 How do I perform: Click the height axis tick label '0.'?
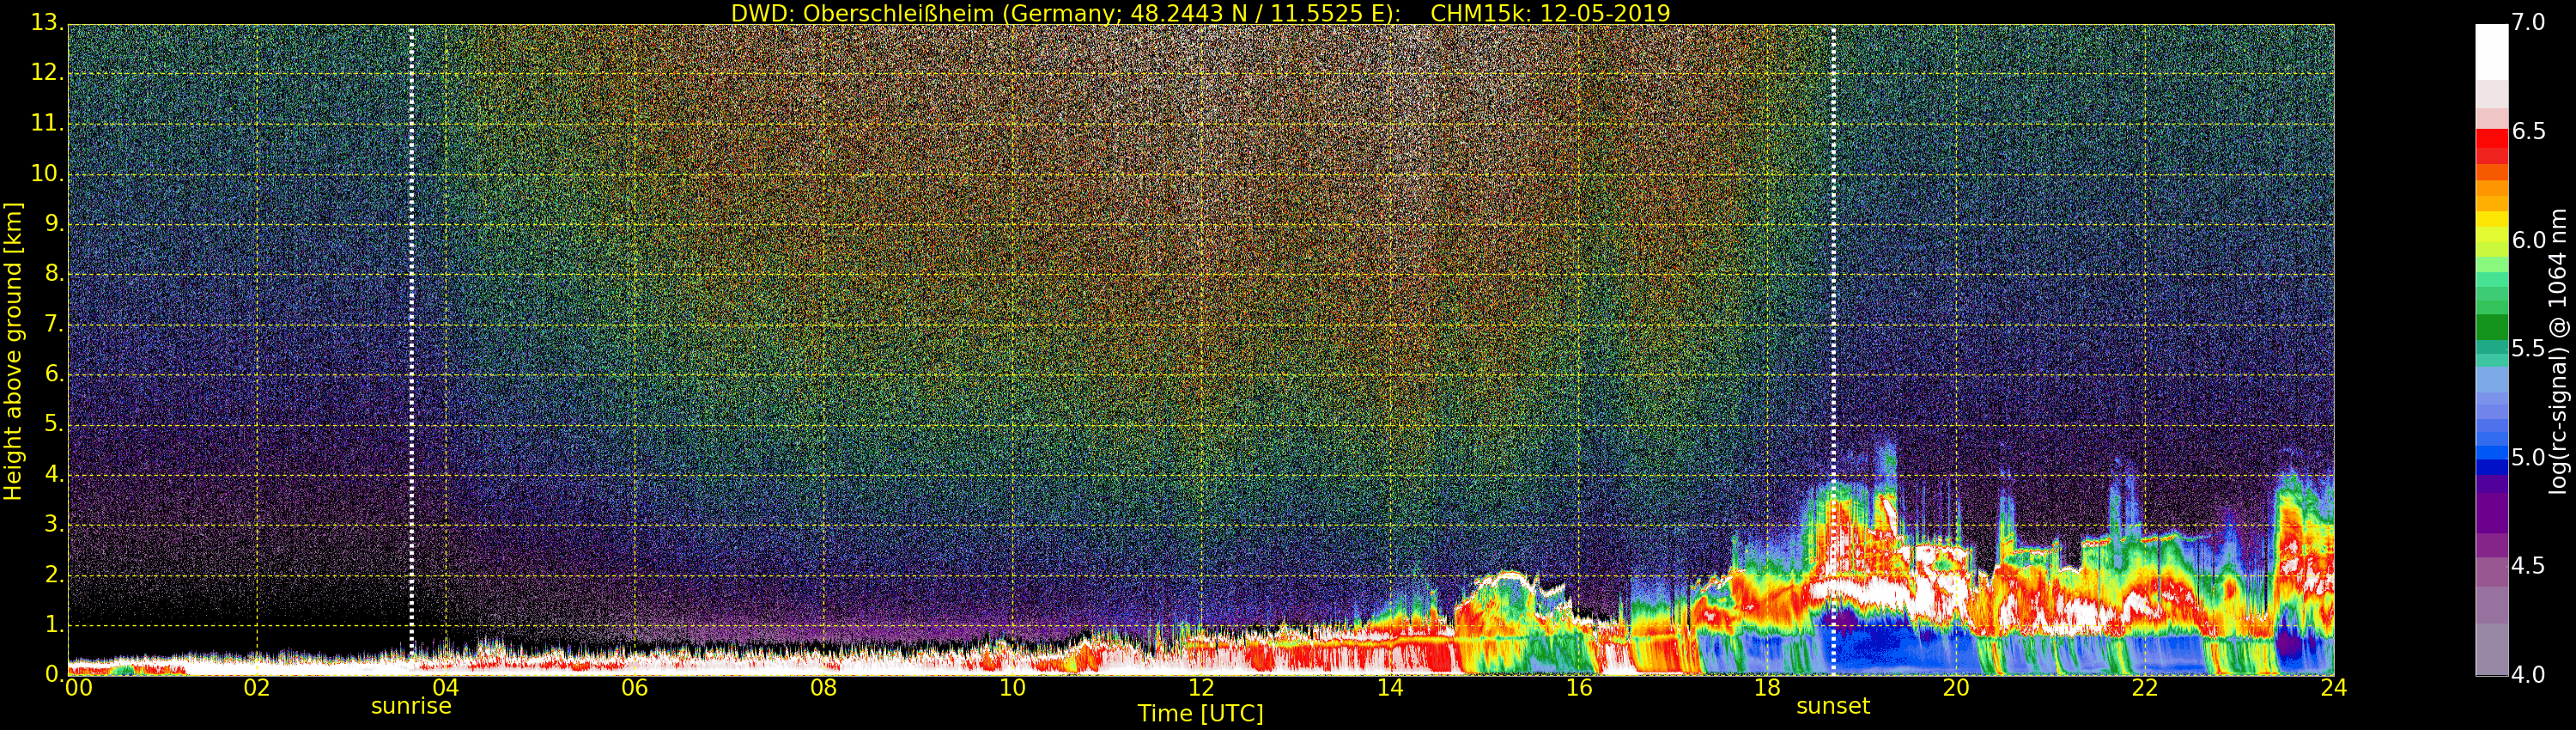click(x=54, y=675)
